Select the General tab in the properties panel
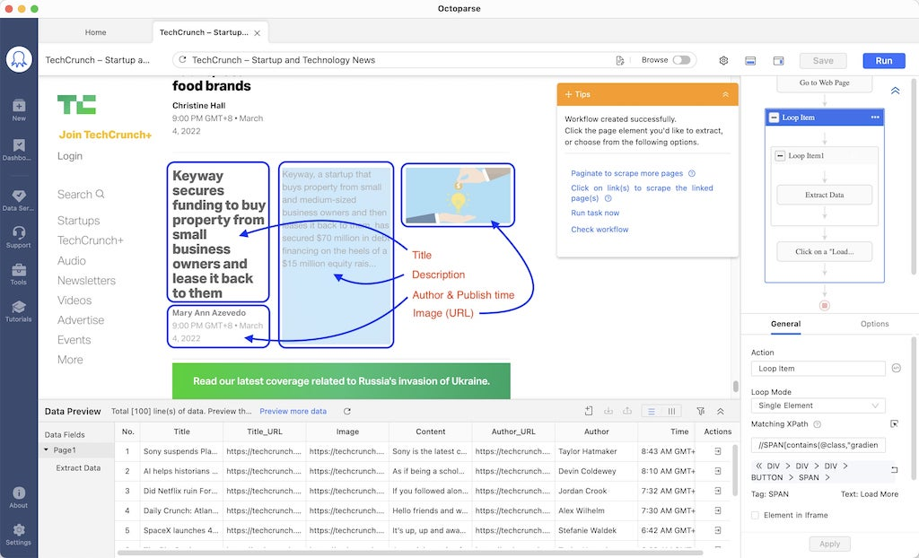 click(x=785, y=324)
